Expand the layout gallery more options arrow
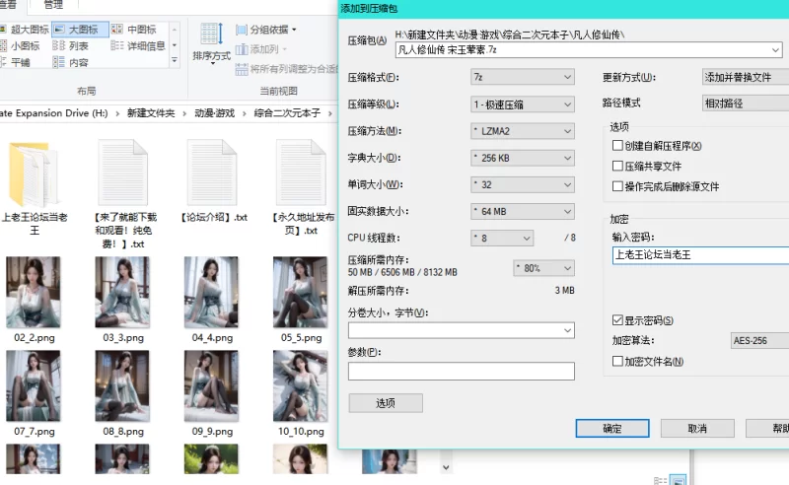 [x=175, y=60]
